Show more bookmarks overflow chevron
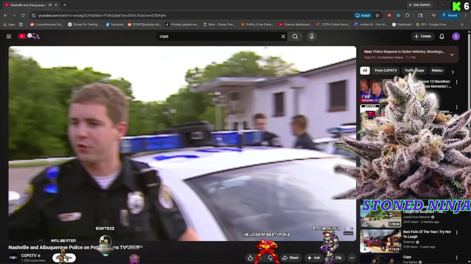Screen dimensions: 471x264 [462, 25]
